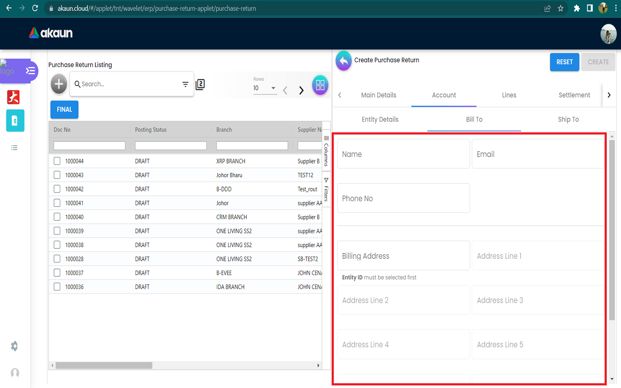Click the red PDF applet icon in sidebar
The width and height of the screenshot is (621, 388).
pos(13,97)
